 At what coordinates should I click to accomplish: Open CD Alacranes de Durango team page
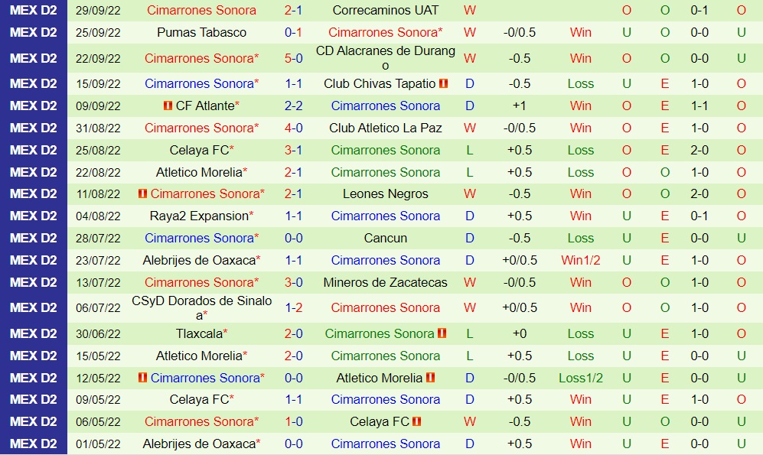[386, 58]
